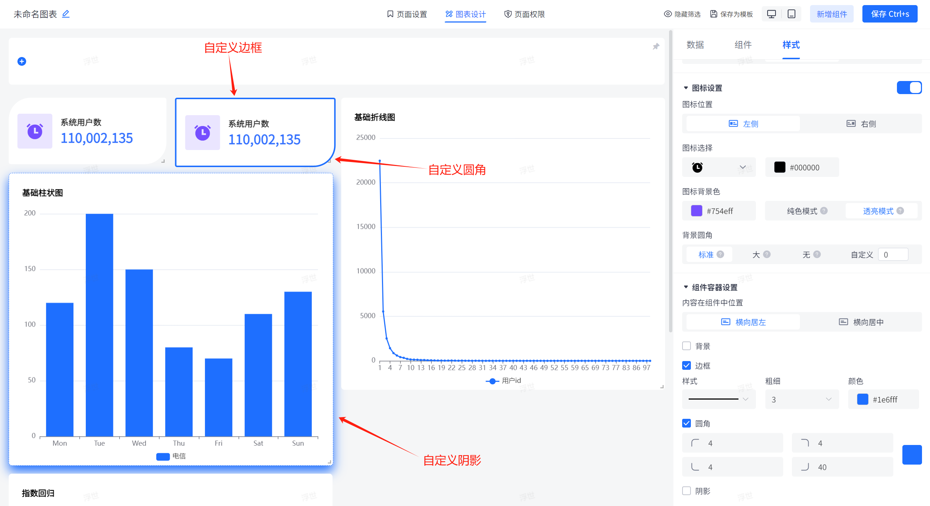
Task: Click the 隐藏筛选 eye icon
Action: (668, 14)
